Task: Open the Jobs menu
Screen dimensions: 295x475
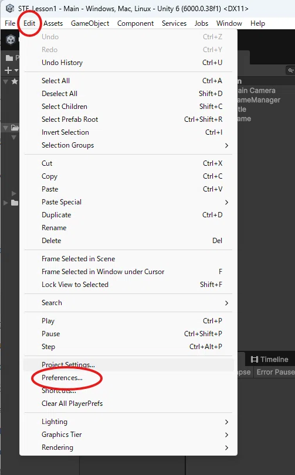Action: tap(201, 23)
